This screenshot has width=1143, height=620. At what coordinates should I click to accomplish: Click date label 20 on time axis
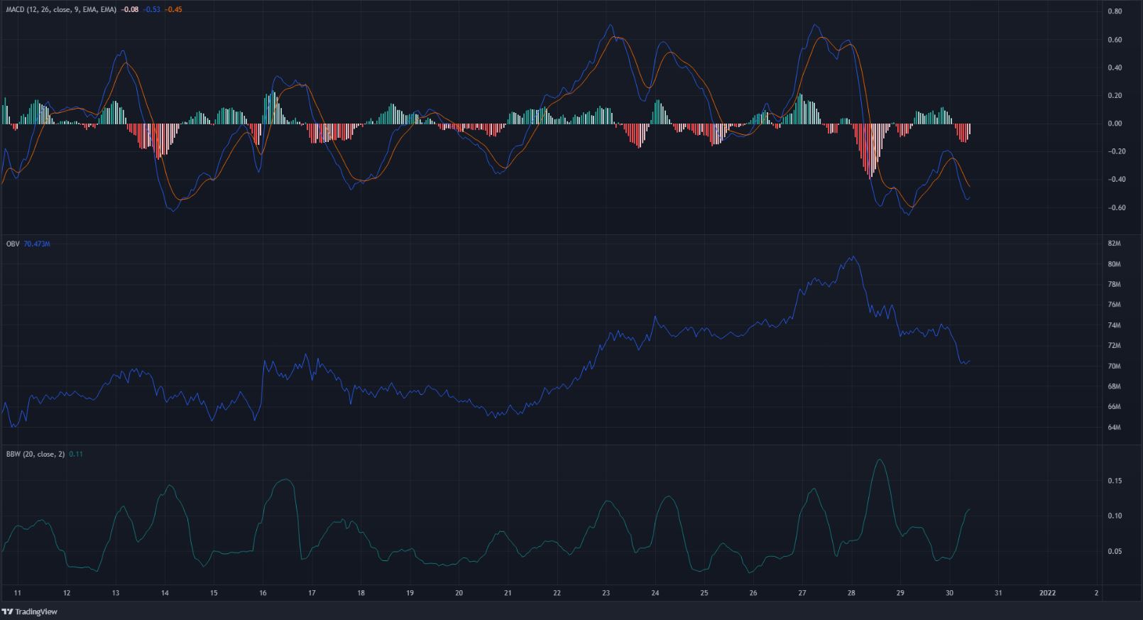click(x=459, y=592)
